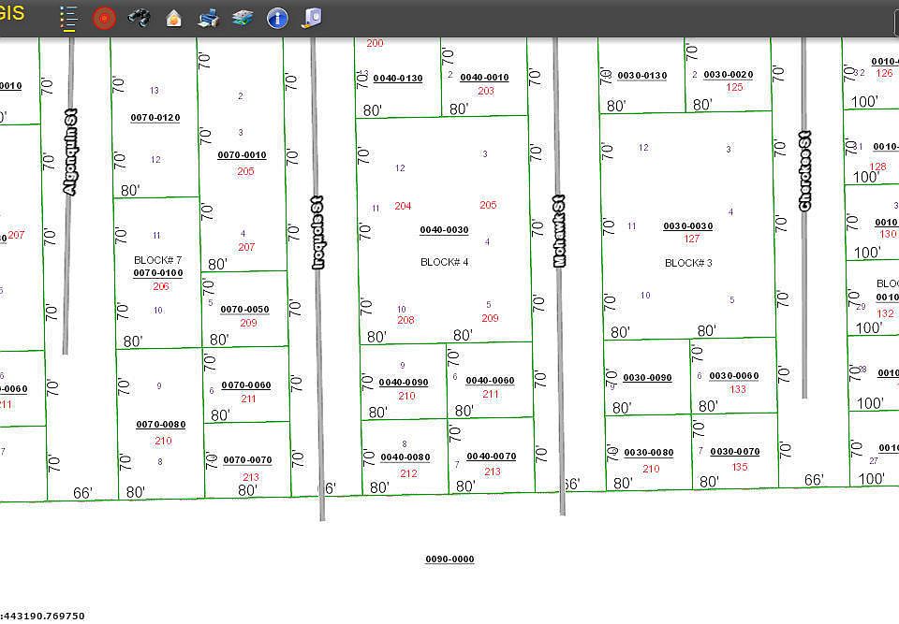Screen dimensions: 899x624
Task: Click red address number 135
Action: tap(740, 467)
